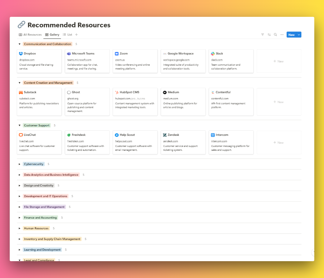Image resolution: width=324 pixels, height=278 pixels.
Task: Open the New button dropdown arrow
Action: tap(299, 35)
